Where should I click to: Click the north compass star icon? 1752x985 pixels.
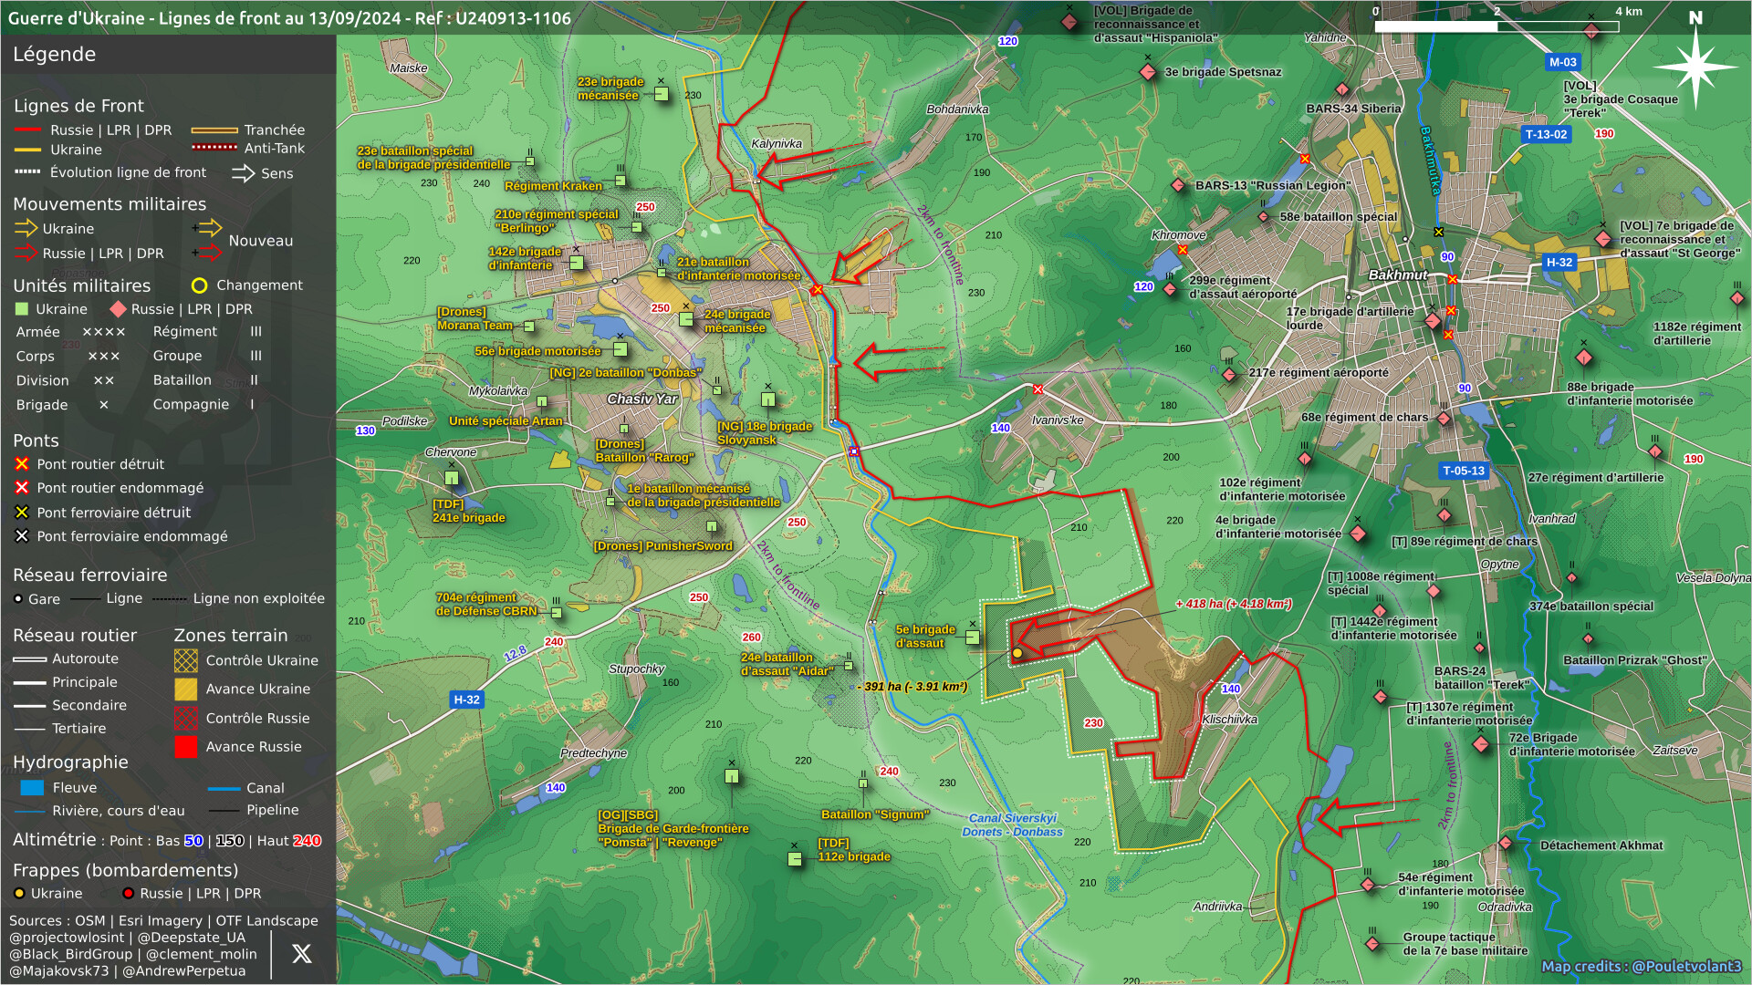[x=1695, y=67]
